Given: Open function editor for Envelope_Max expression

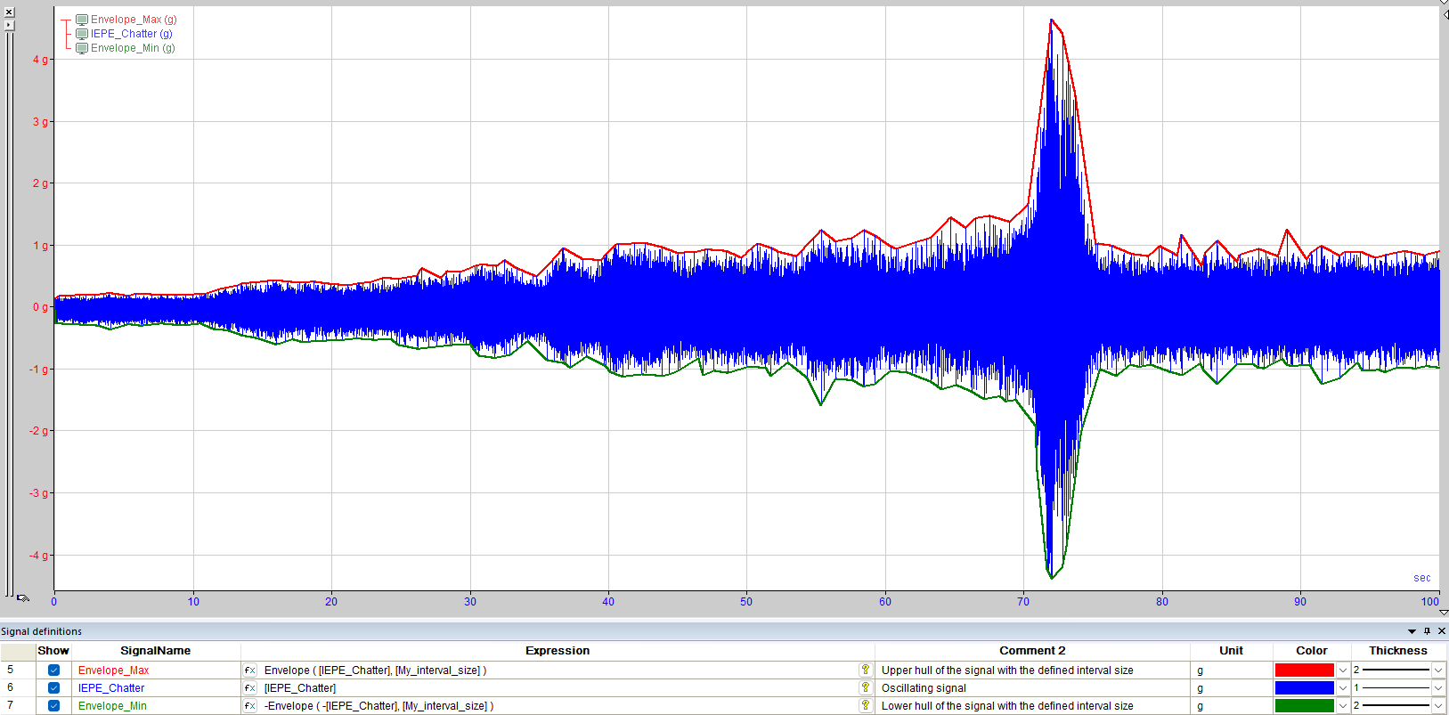Looking at the screenshot, I should coord(250,670).
